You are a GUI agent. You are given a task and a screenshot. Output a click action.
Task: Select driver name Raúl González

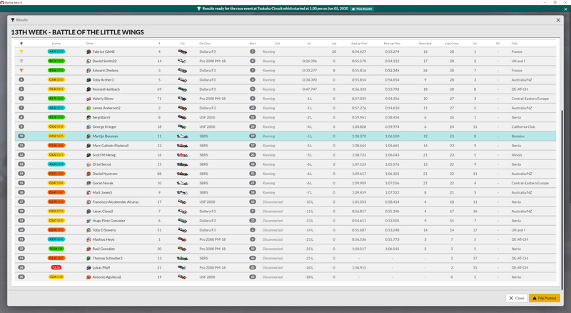pos(103,249)
